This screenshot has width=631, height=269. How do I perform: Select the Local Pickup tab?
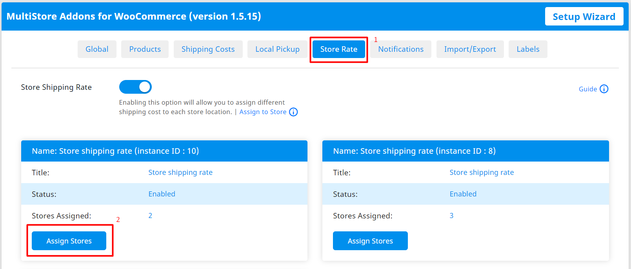point(277,49)
